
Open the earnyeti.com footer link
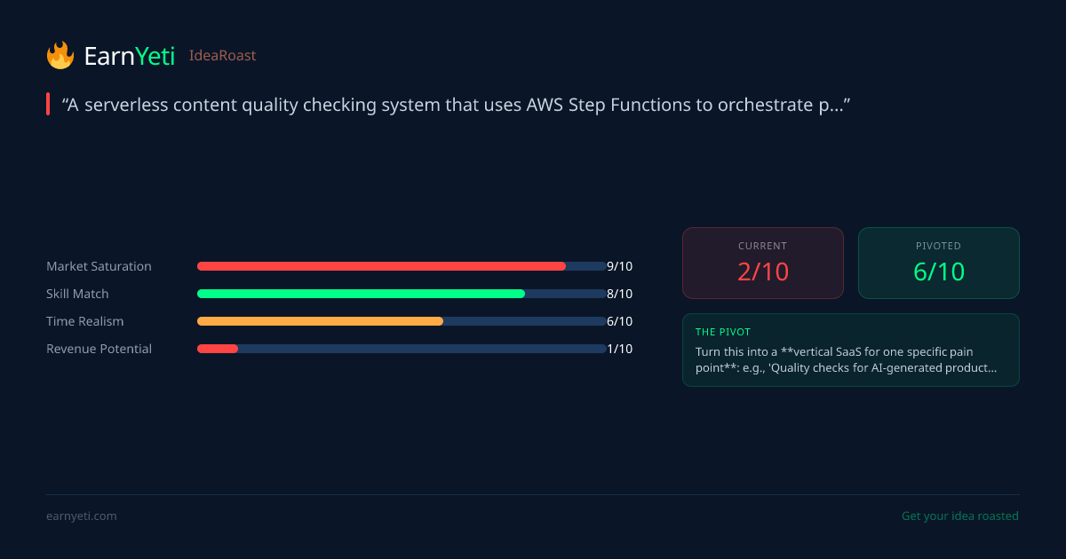82,516
